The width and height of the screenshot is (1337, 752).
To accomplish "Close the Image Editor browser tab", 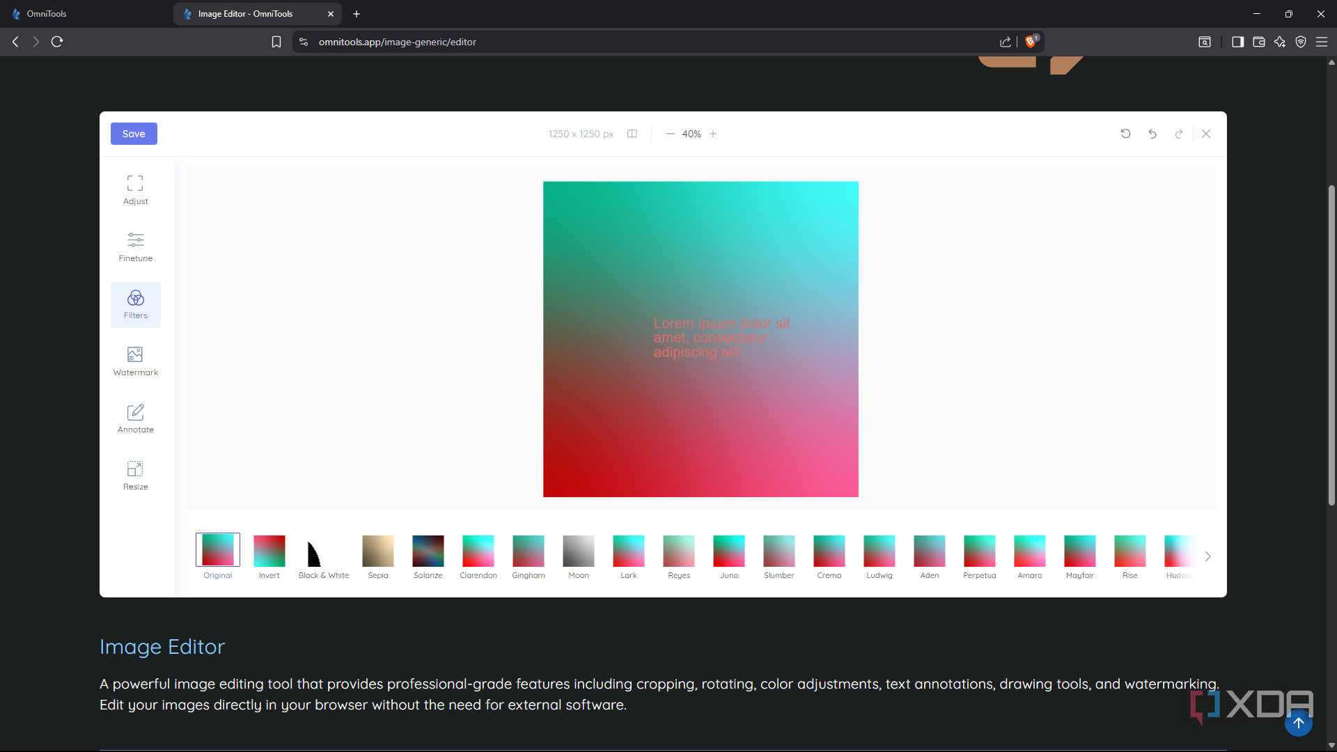I will pyautogui.click(x=331, y=14).
